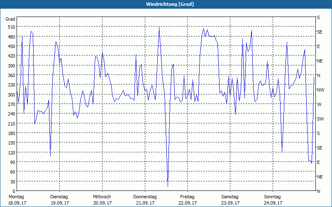Select the topmost 'S' compass label
The image size is (332, 207).
[x=318, y=17]
